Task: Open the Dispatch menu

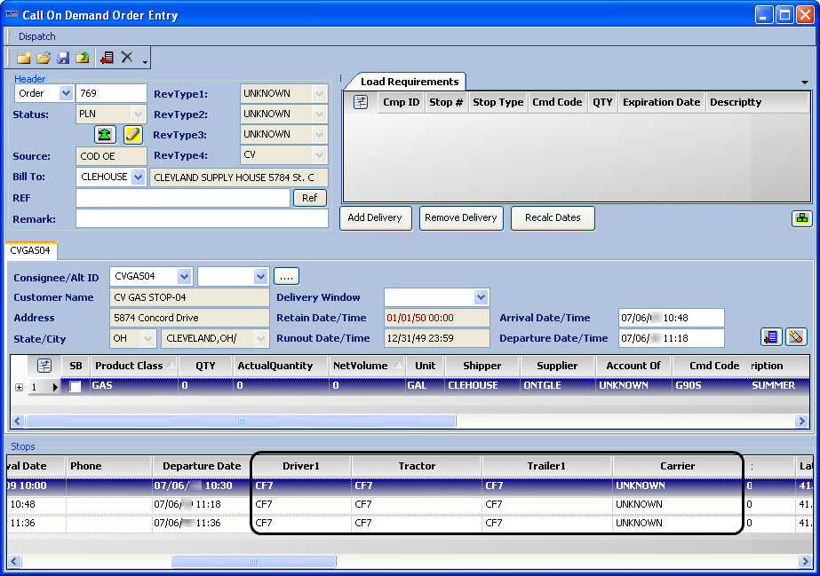Action: pos(37,36)
